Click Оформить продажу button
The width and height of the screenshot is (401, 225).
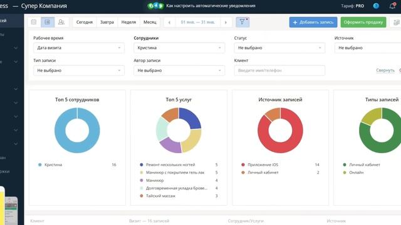[x=363, y=22]
